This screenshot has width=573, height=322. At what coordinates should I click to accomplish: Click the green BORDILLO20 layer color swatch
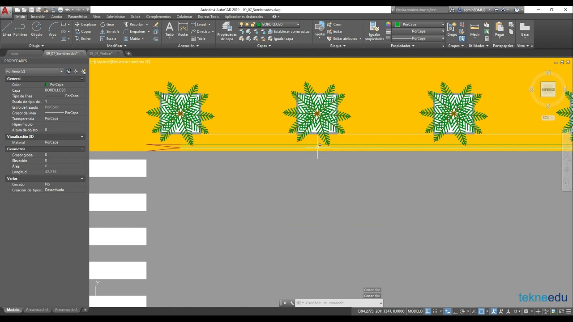[259, 25]
